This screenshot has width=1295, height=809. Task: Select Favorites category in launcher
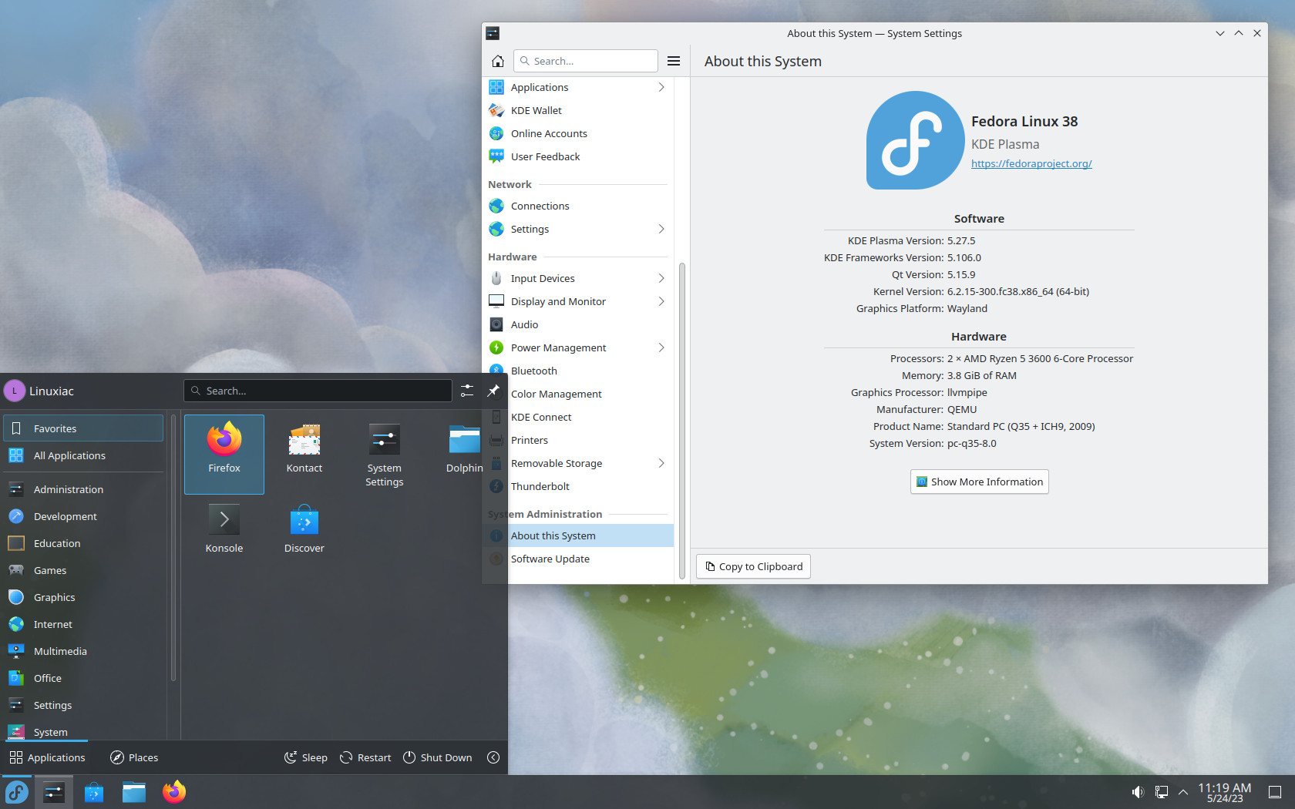[x=83, y=428]
